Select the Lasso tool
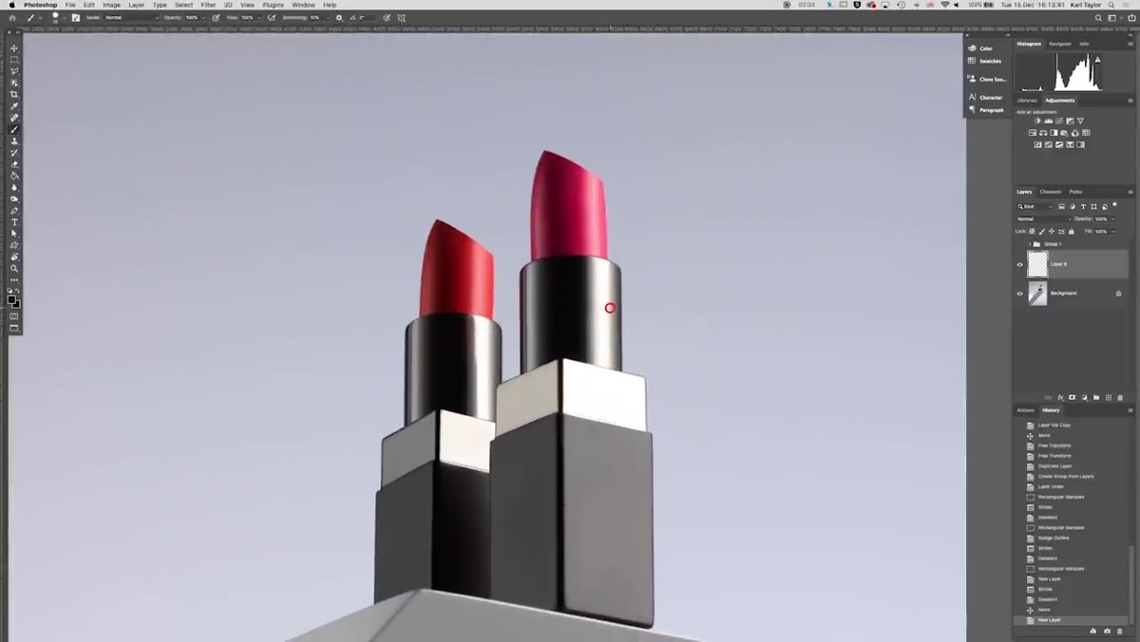1140x642 pixels. click(13, 71)
